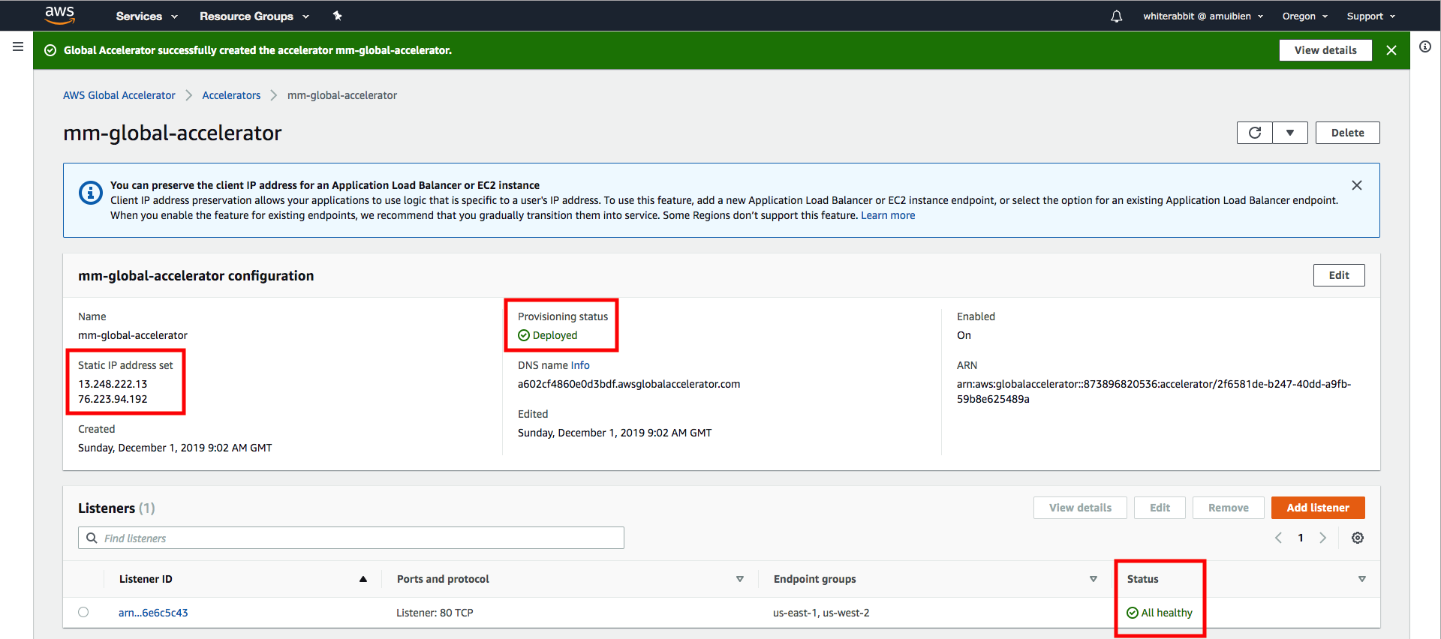Close the client IP preservation info box

(1357, 185)
